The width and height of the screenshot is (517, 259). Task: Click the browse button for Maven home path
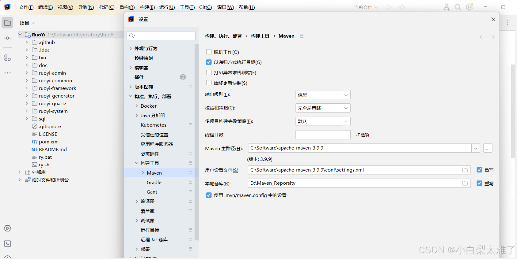488,148
